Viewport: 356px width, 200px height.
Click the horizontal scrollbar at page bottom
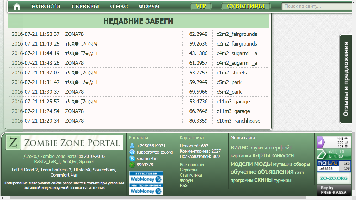(156, 198)
